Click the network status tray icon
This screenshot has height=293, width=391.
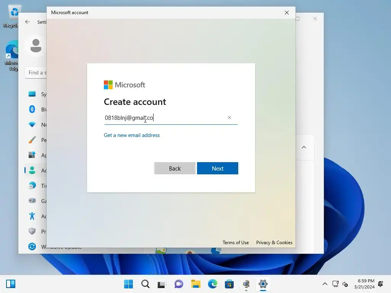[335, 284]
